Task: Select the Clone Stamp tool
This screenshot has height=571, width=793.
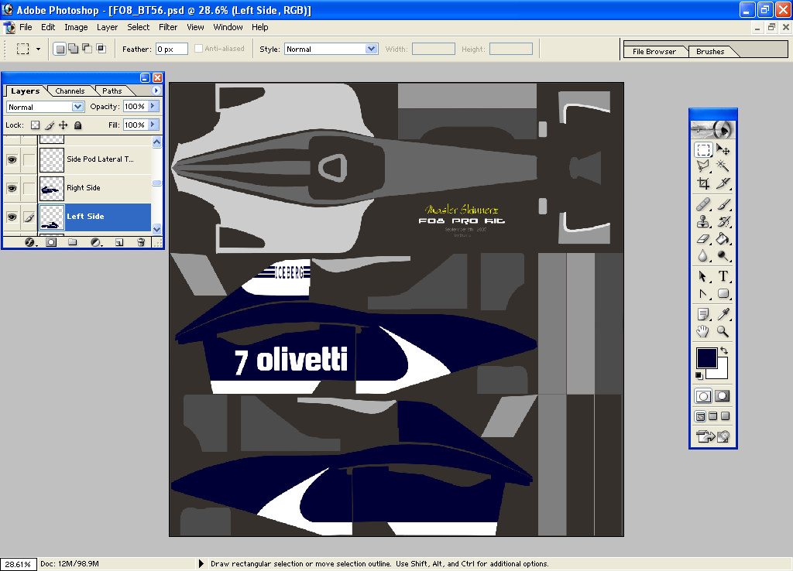Action: [x=703, y=221]
